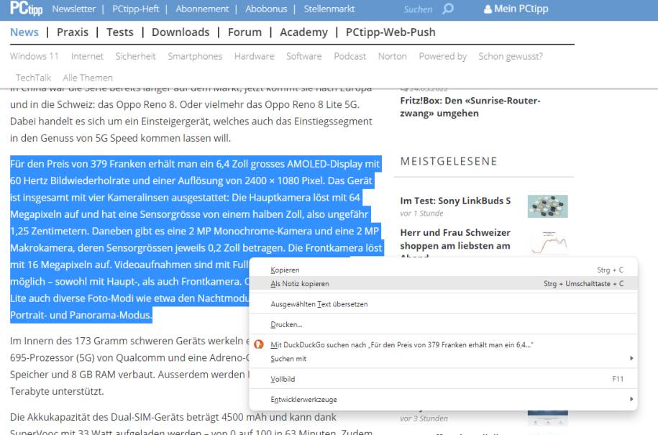Switch to the Tests section
This screenshot has width=658, height=435.
(120, 32)
